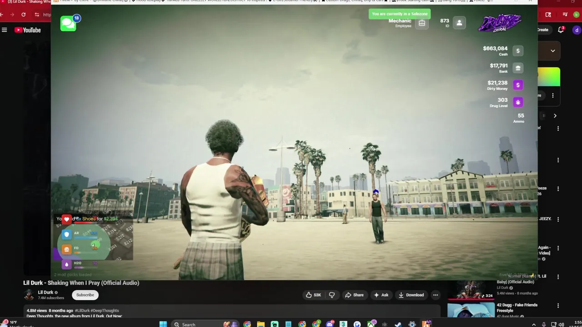Open the recommended video thumbnail with 3:24 duration
The height and width of the screenshot is (327, 582).
pos(471,290)
